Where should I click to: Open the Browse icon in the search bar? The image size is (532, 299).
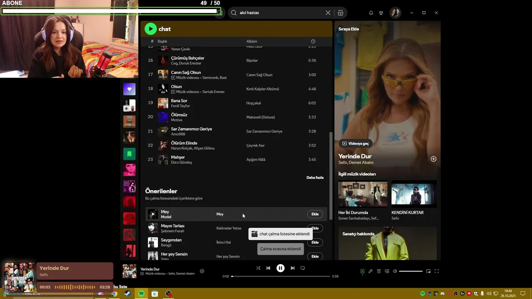pos(340,13)
